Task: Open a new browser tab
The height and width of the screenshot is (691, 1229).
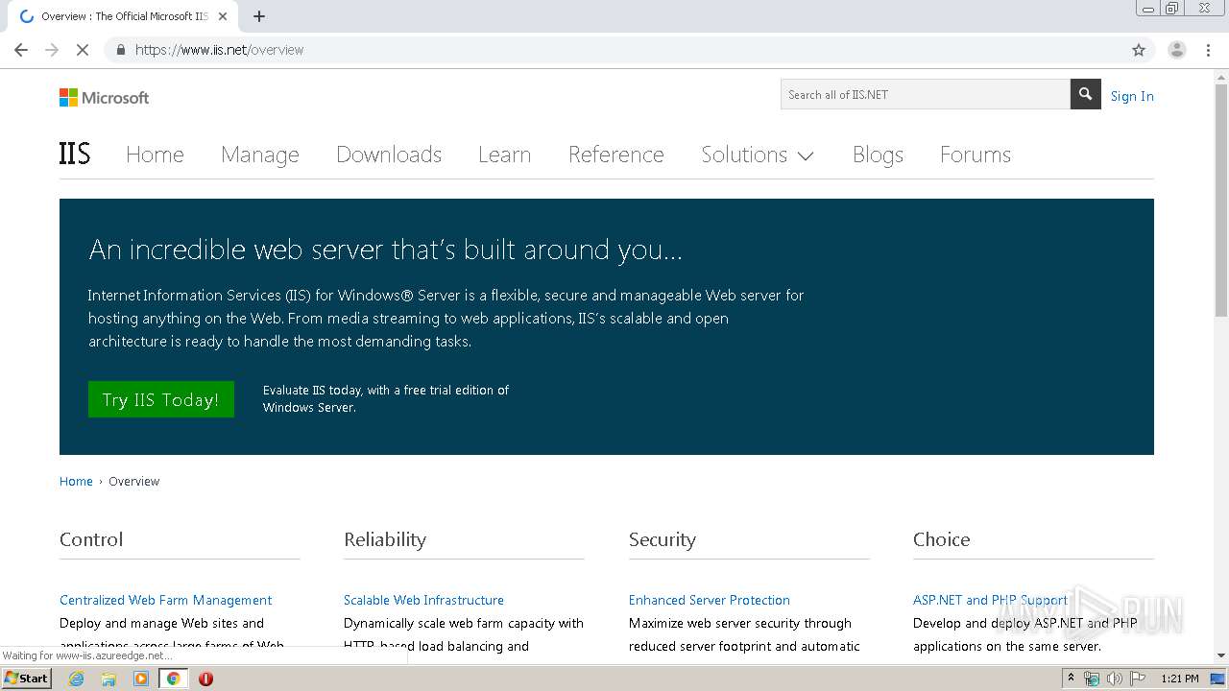Action: [259, 16]
